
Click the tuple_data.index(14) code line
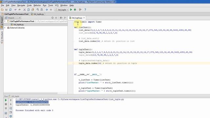[x=90, y=63]
